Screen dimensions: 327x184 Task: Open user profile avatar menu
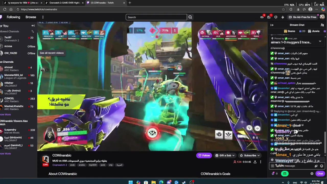click(322, 17)
